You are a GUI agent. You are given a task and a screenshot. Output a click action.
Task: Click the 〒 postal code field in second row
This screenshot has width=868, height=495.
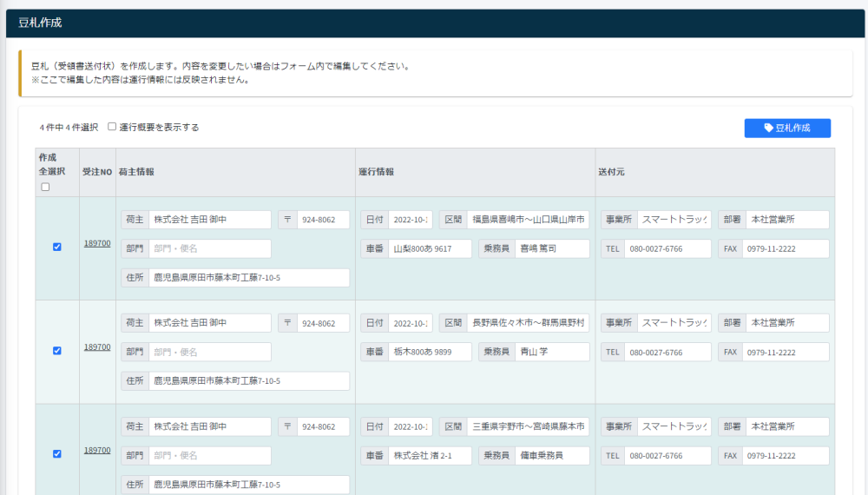coord(323,323)
